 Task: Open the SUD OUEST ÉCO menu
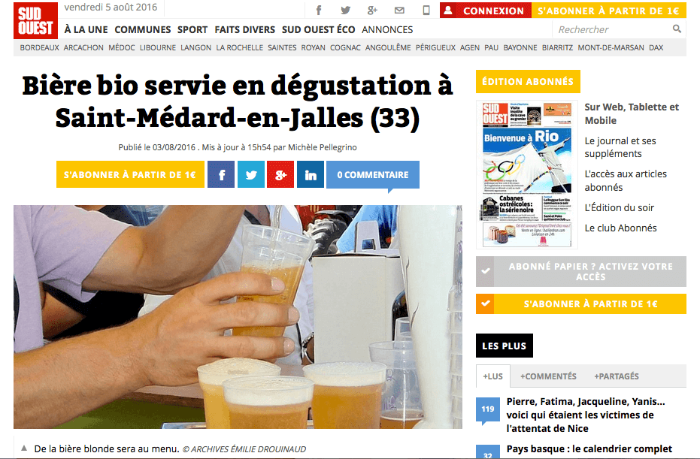tap(318, 29)
